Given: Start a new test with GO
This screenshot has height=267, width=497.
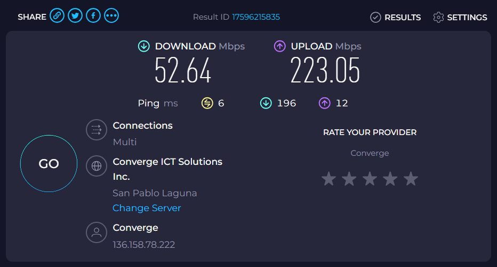Looking at the screenshot, I should (x=49, y=163).
